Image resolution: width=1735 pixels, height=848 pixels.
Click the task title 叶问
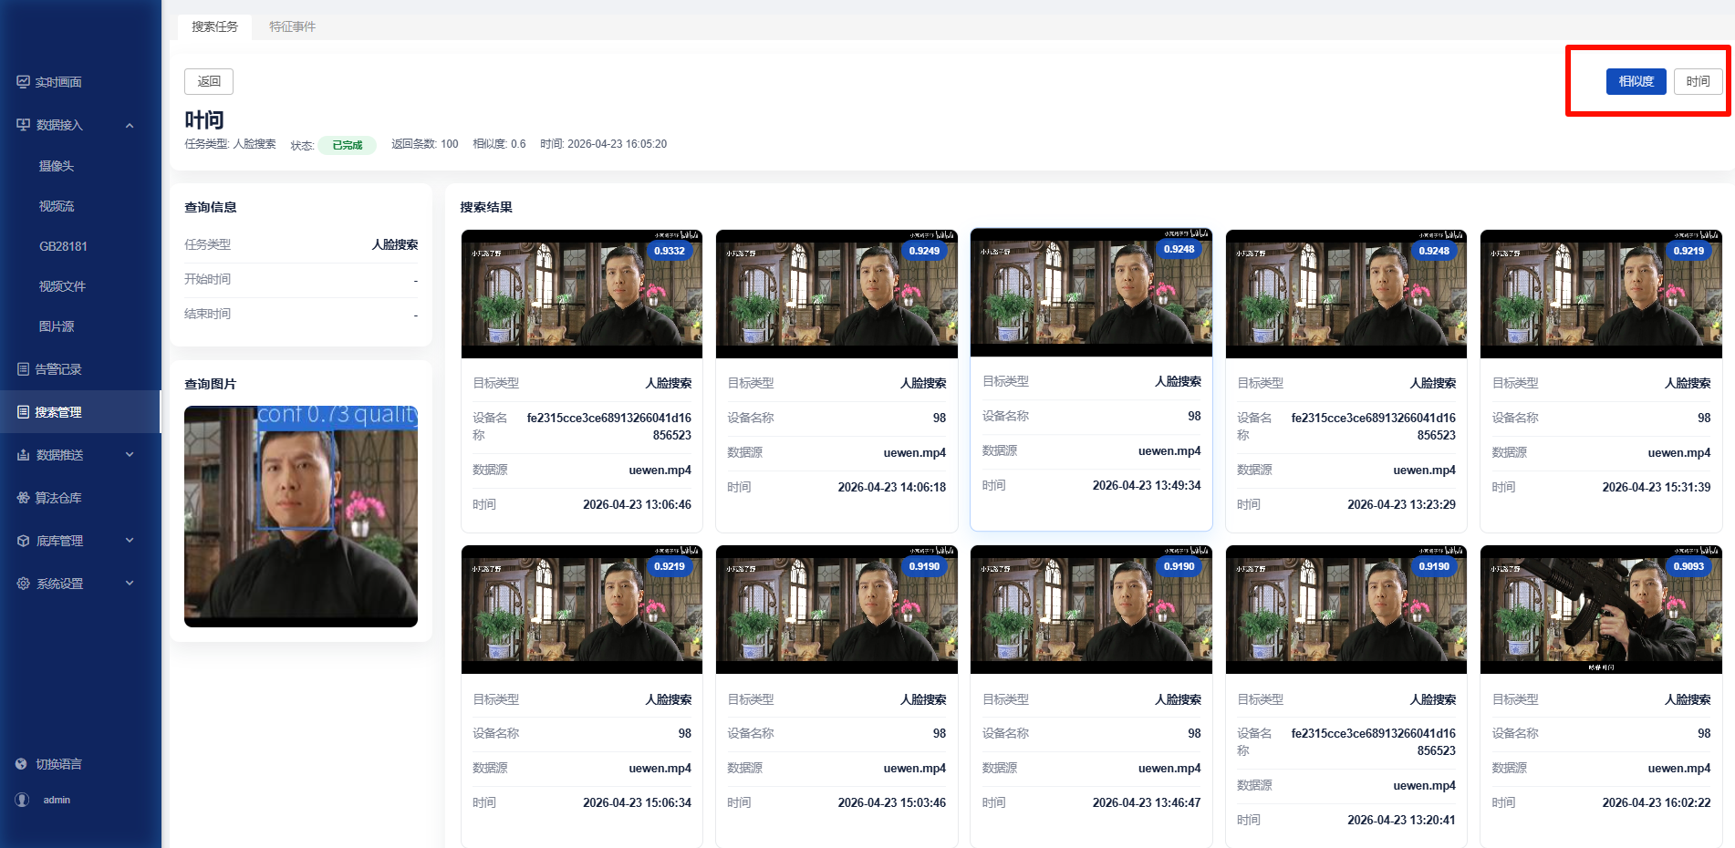(204, 119)
